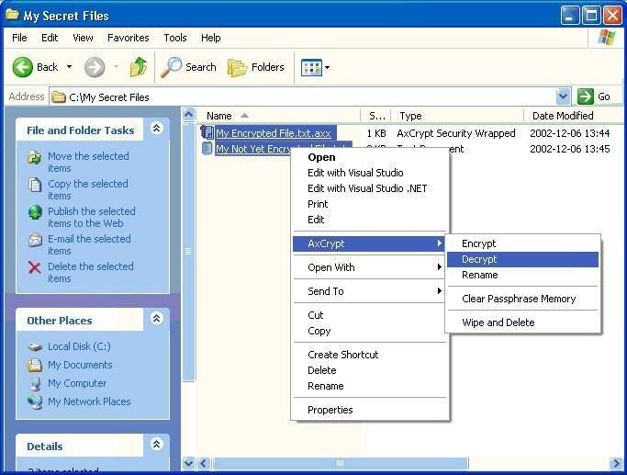The image size is (627, 475).
Task: Click the Local Disk (C:) drive icon
Action: [35, 346]
